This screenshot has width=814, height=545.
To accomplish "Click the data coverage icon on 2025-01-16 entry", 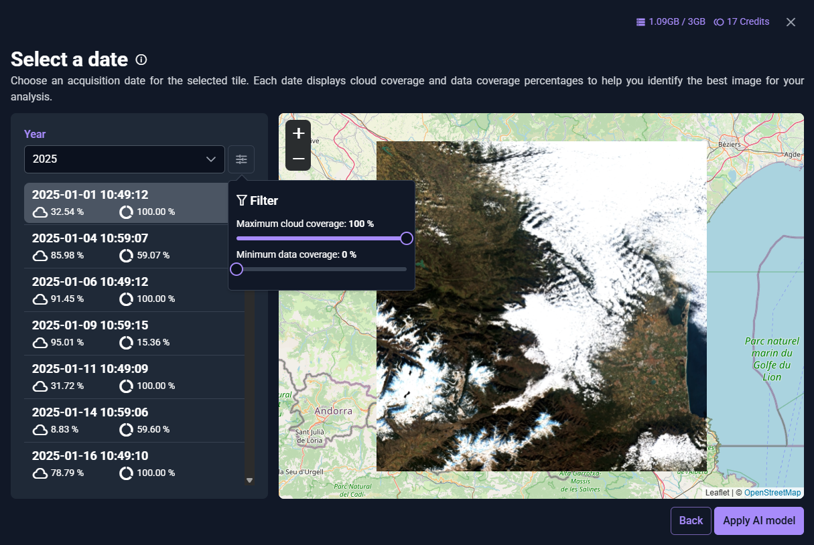I will pos(126,473).
